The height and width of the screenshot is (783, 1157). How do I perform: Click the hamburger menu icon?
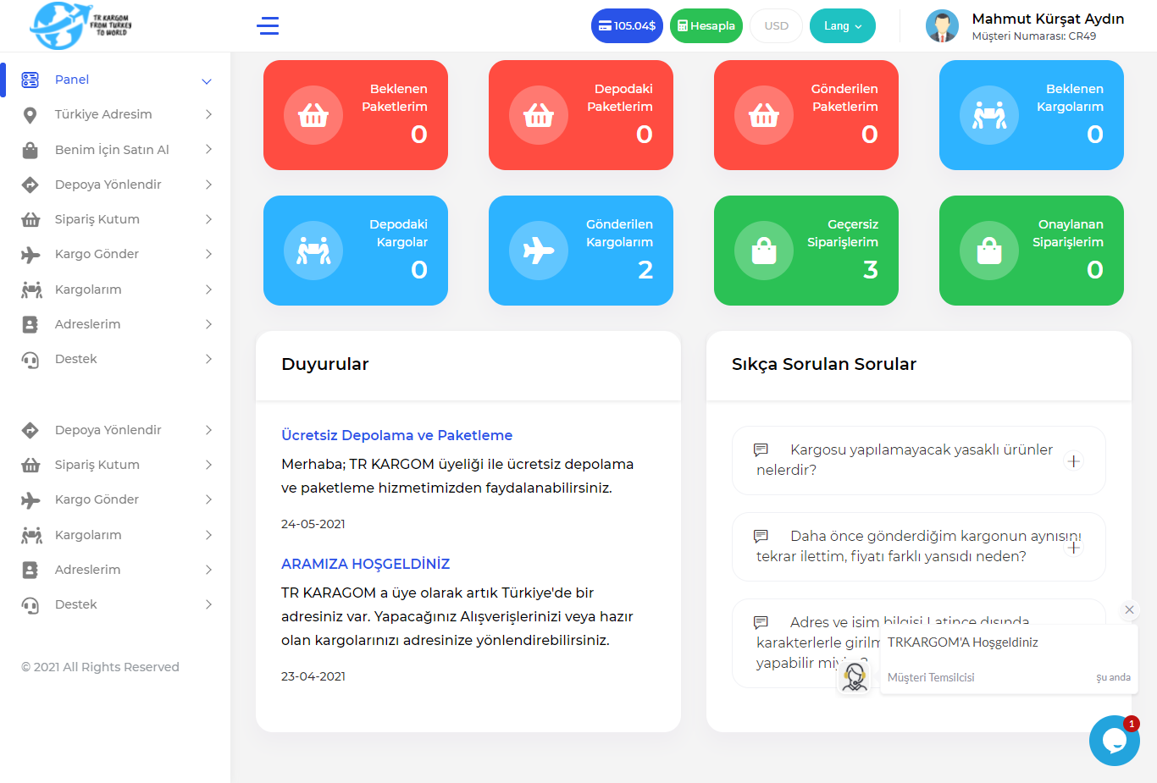(268, 26)
